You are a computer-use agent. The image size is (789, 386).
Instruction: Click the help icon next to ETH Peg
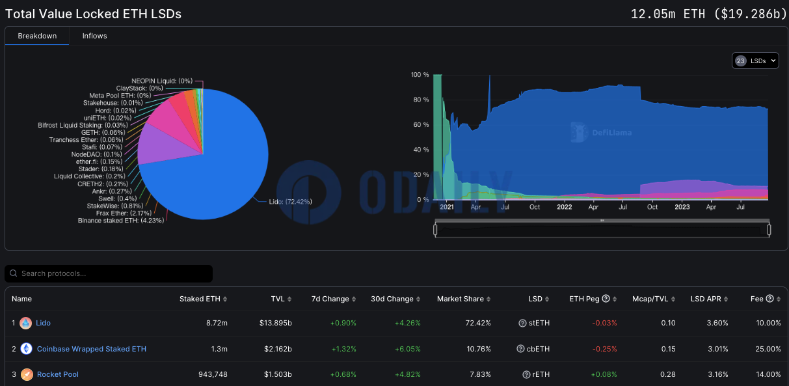pos(606,299)
